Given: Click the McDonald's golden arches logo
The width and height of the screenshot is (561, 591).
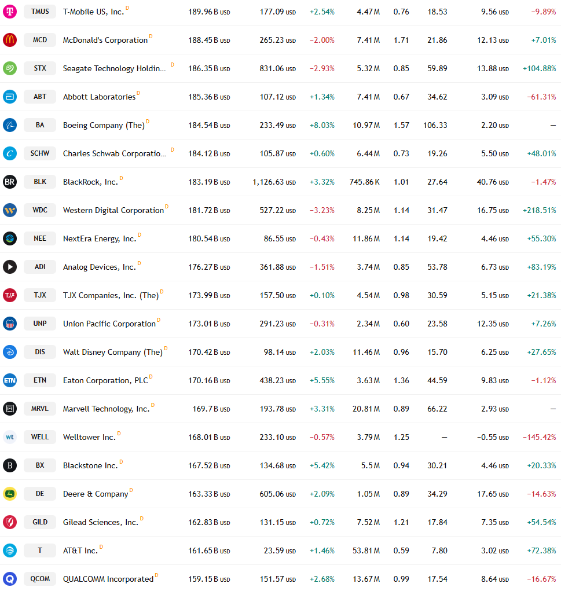Looking at the screenshot, I should [10, 39].
